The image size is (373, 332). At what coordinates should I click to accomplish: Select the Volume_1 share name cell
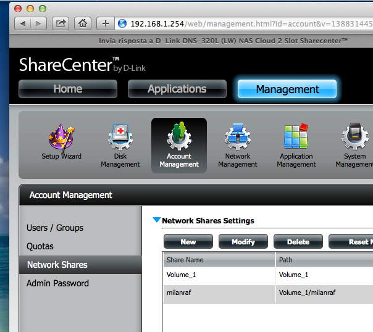(219, 275)
